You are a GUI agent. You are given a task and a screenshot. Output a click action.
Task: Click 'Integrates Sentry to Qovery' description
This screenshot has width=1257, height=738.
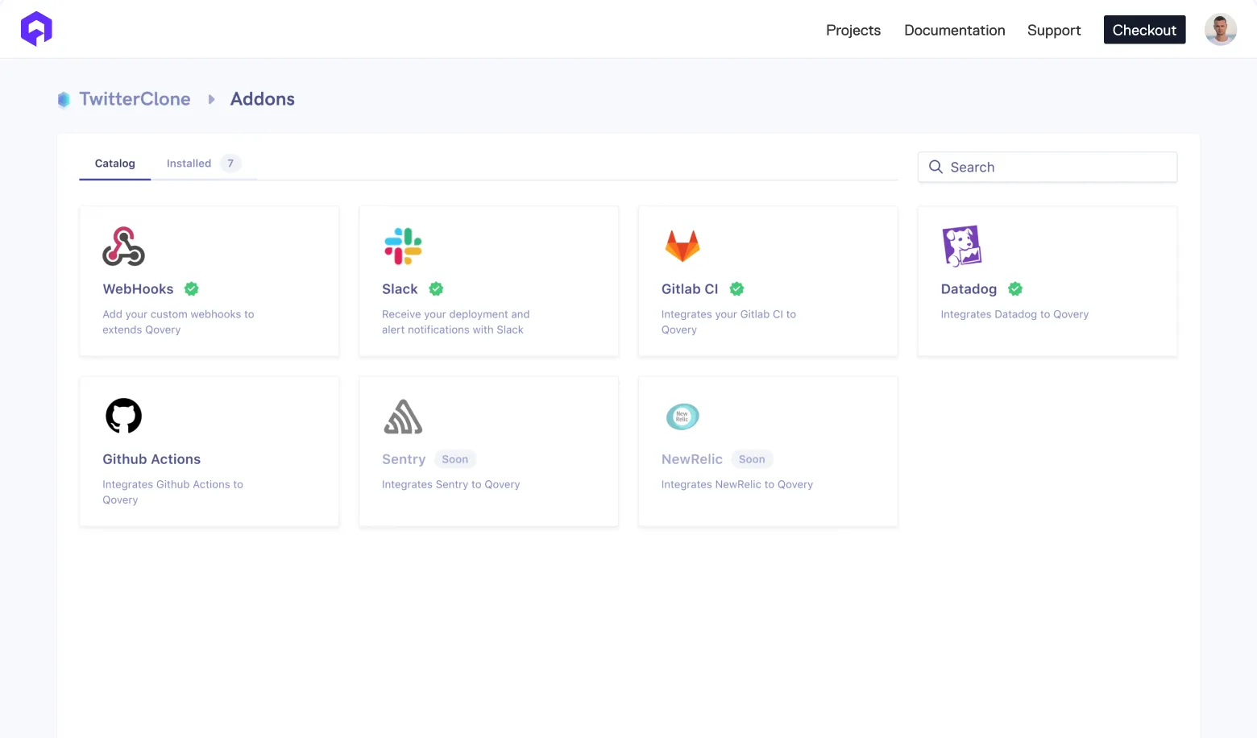450,484
